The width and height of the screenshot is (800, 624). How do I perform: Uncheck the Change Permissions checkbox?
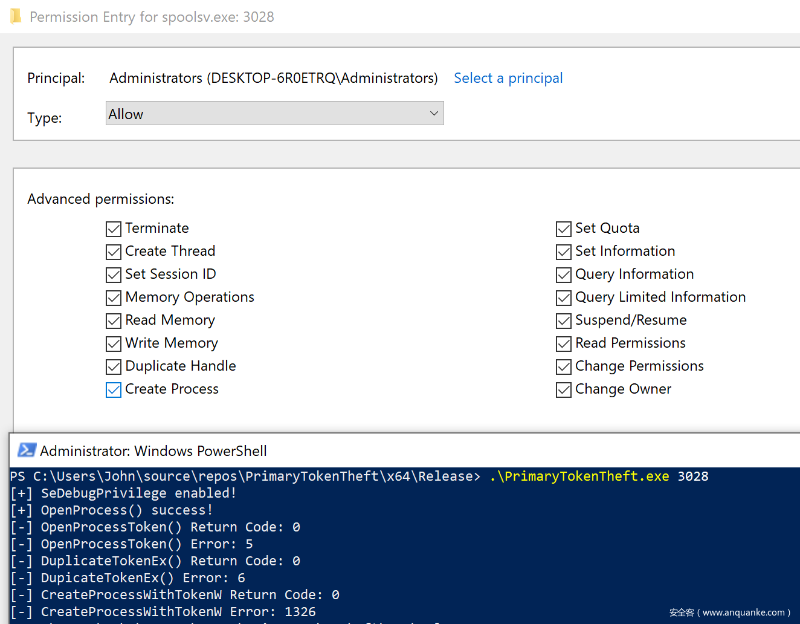click(563, 366)
